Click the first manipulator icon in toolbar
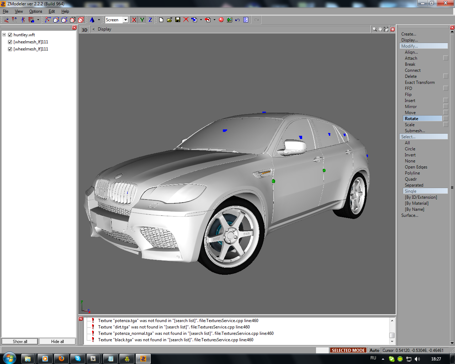The height and width of the screenshot is (364, 455). tap(6, 20)
